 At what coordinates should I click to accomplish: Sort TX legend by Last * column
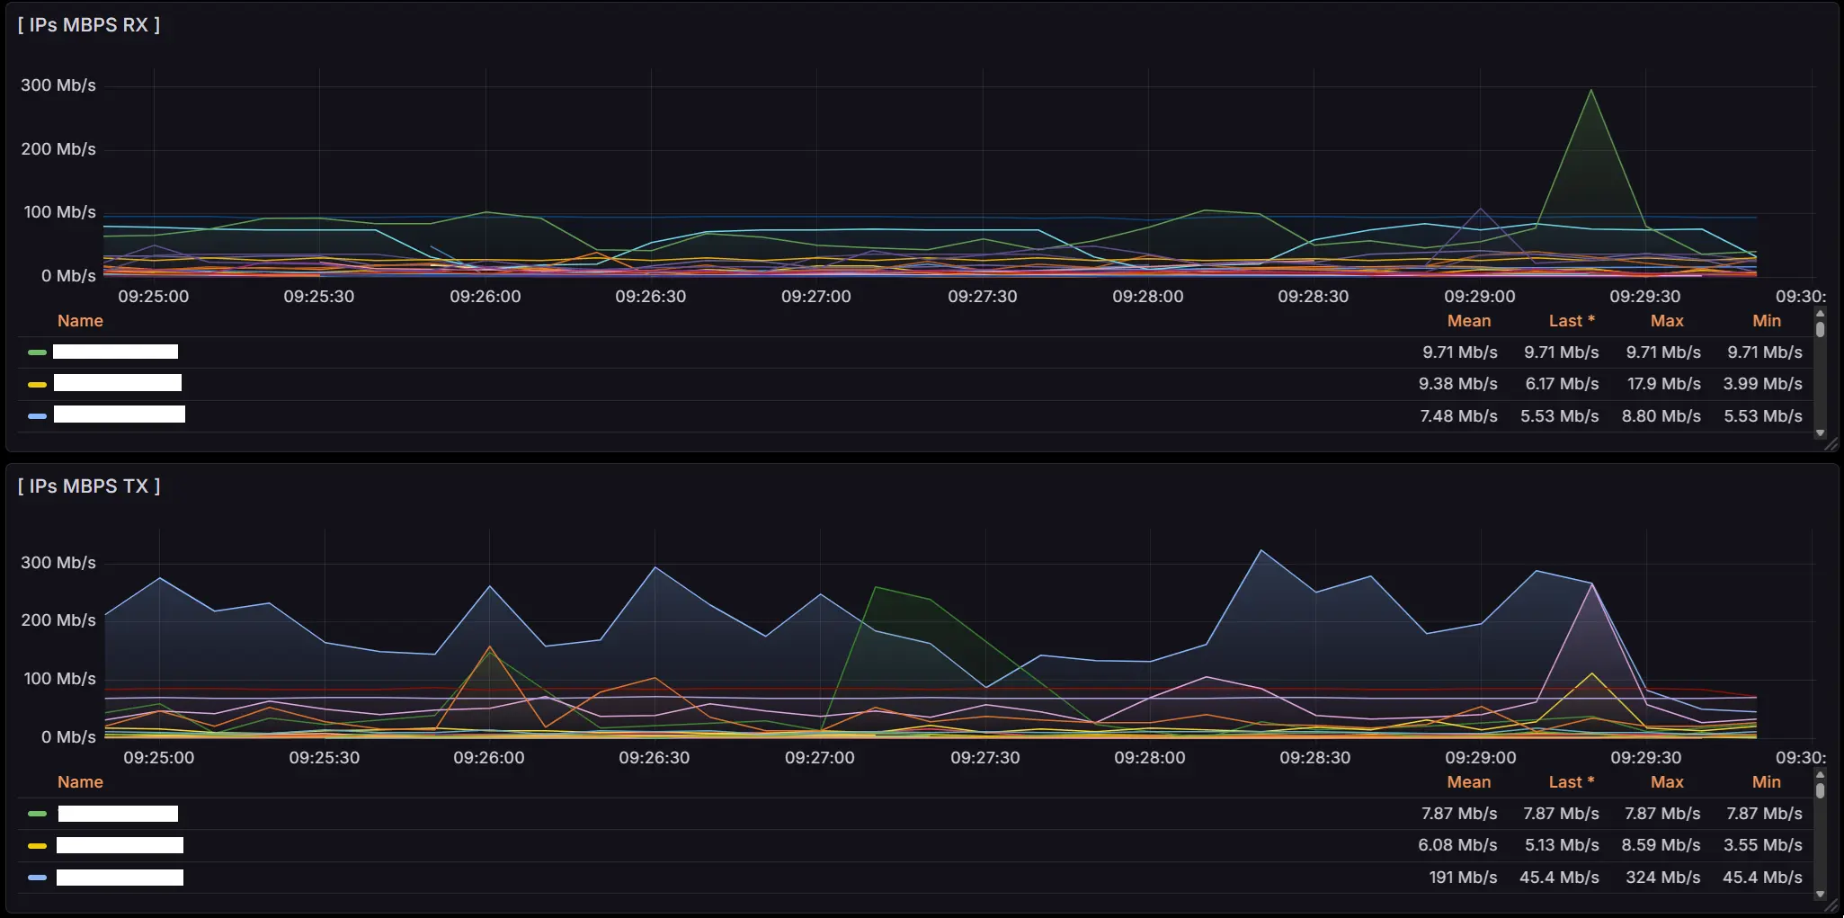[x=1571, y=782]
